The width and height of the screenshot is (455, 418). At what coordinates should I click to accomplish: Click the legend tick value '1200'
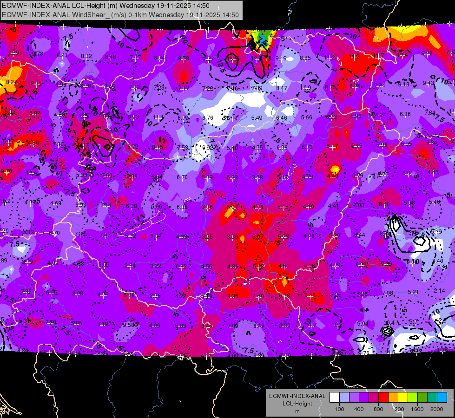pyautogui.click(x=398, y=409)
